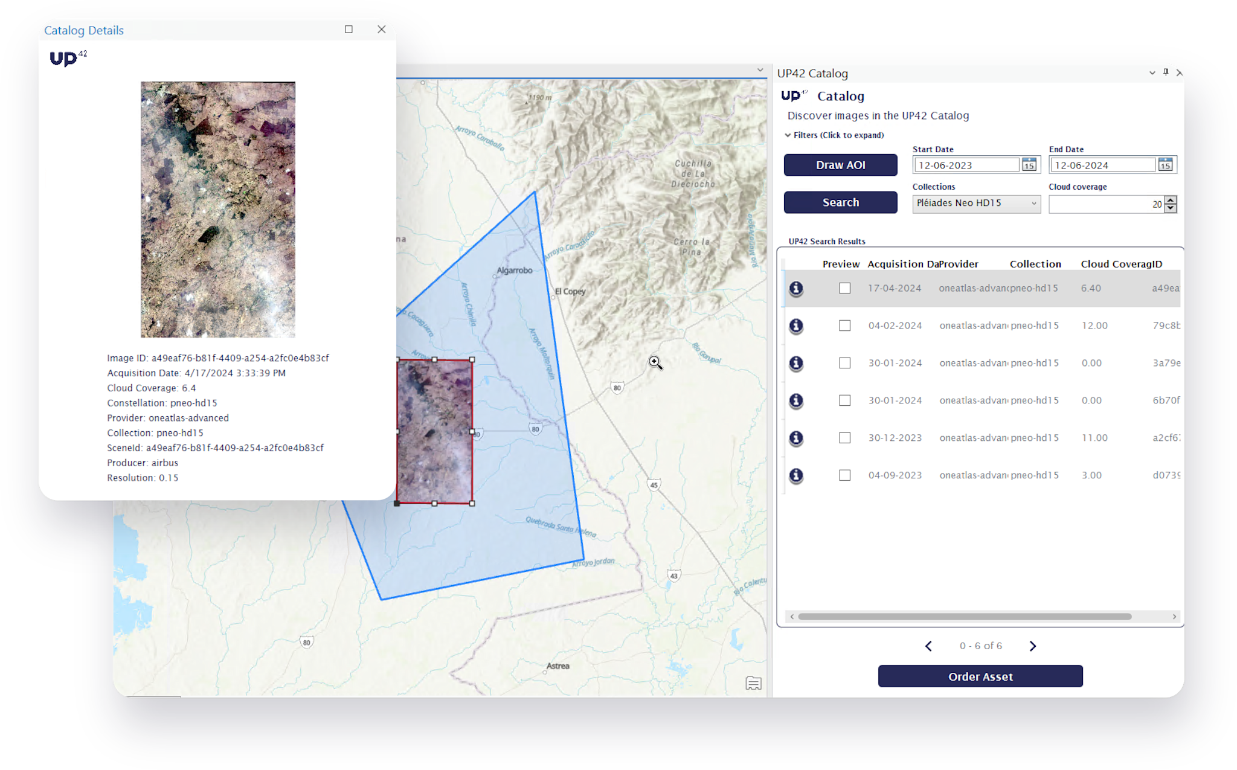Viewport: 1237px width, 770px height.
Task: Open the Collections dropdown Pléiades Neo HD15
Action: pos(976,204)
